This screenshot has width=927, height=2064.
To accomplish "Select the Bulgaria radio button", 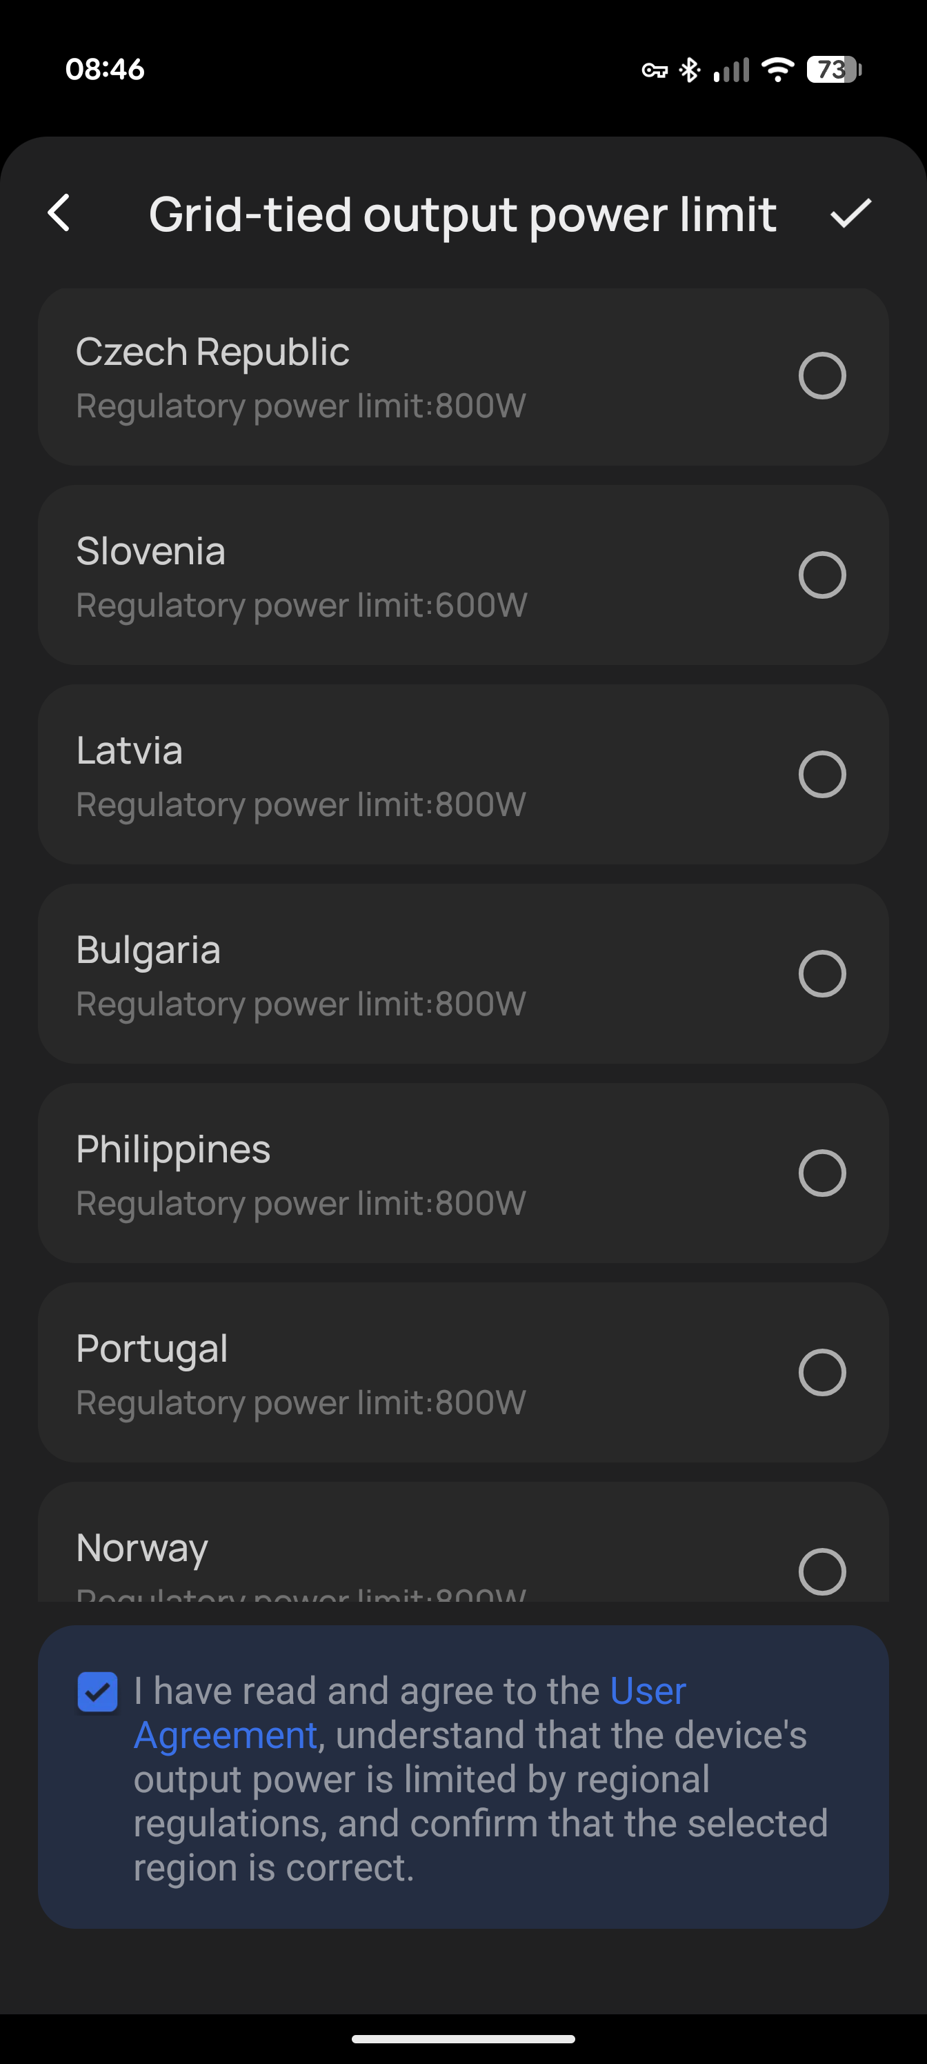I will 822,974.
